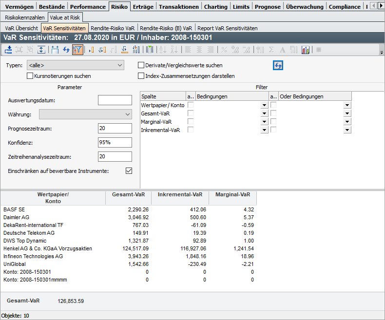Open the Typen dropdown

76,65
